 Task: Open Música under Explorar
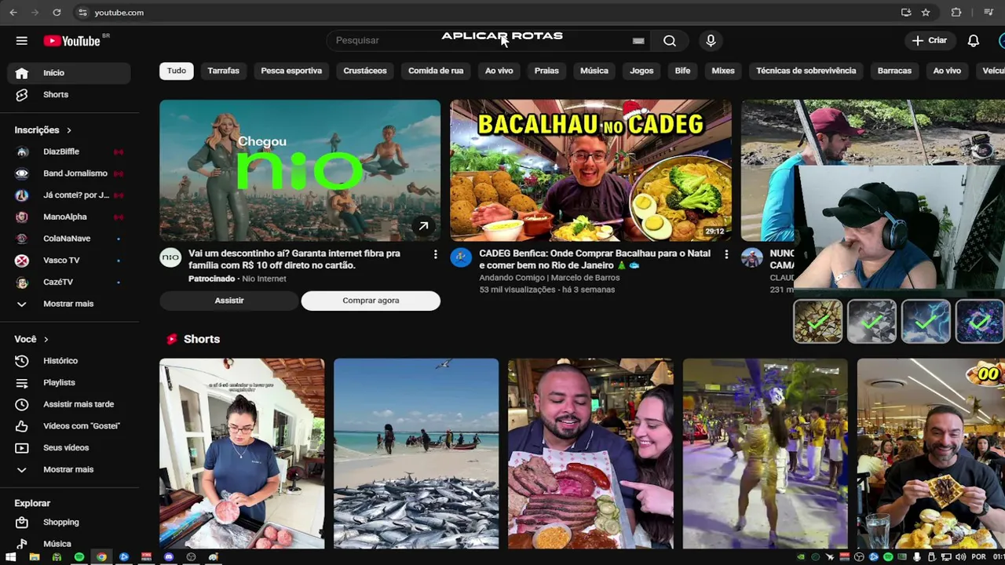(x=69, y=544)
